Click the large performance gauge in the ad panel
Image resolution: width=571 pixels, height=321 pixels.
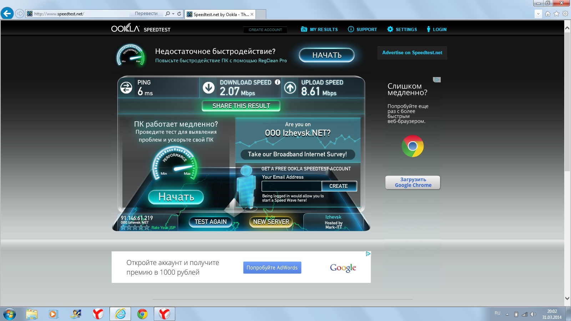[x=175, y=163]
